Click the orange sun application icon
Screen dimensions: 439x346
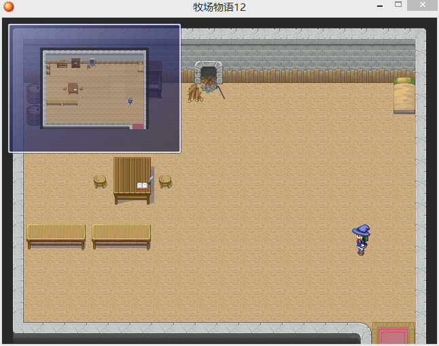pos(9,6)
